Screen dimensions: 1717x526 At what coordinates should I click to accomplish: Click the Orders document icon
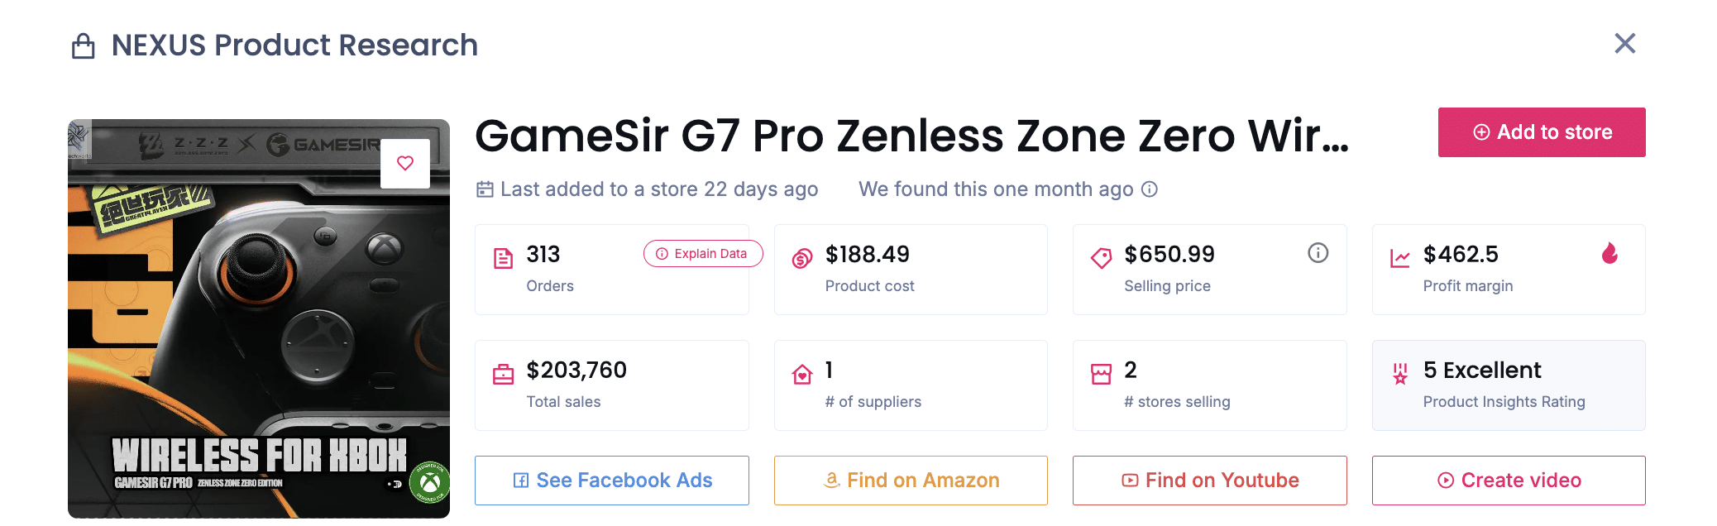503,259
